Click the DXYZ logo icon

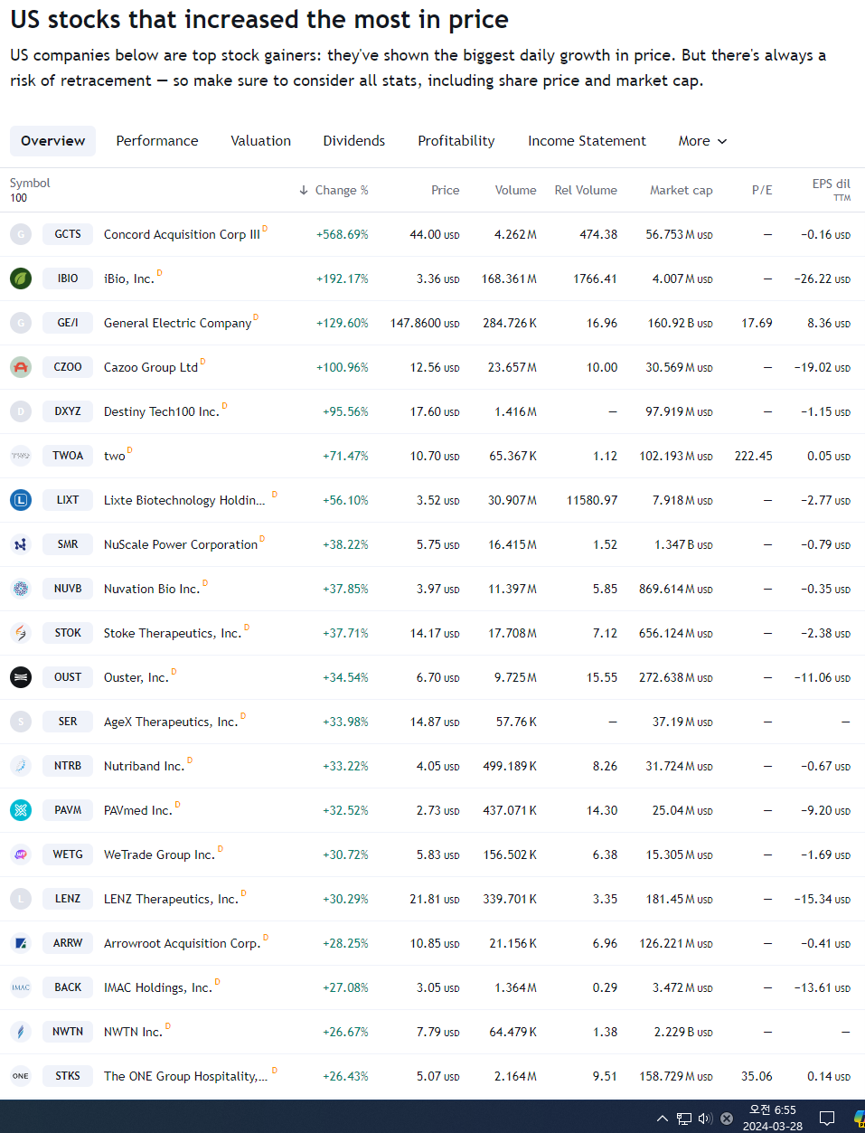click(21, 411)
